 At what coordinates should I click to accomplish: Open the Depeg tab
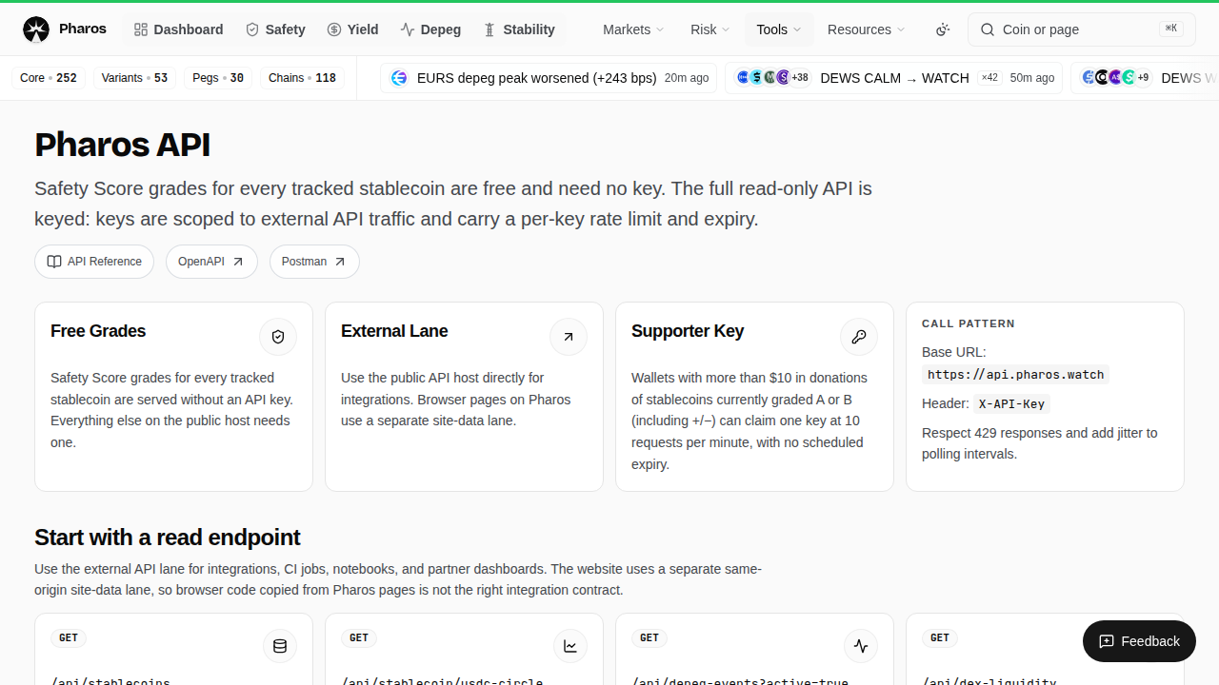(x=430, y=29)
